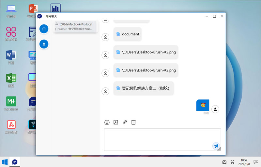The width and height of the screenshot is (261, 167).
Task: Click sender avatar next to document message
Action: pos(105,37)
